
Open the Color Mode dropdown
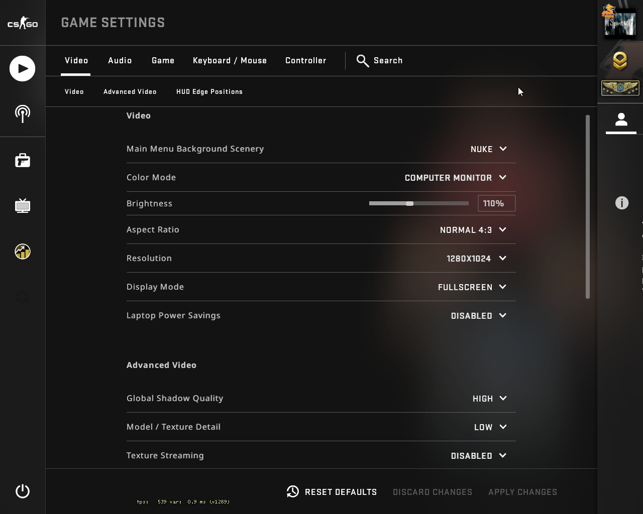tap(455, 178)
